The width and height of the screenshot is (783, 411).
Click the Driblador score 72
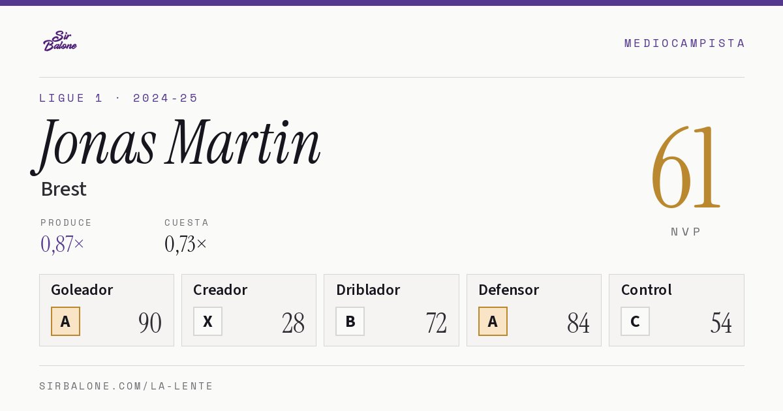(x=436, y=323)
